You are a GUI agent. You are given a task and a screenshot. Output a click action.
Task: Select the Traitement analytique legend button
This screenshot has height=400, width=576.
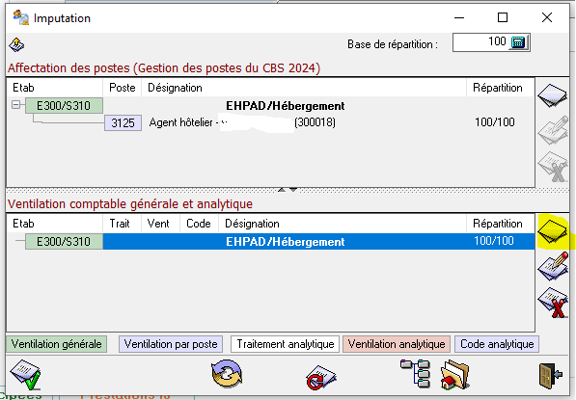coord(285,344)
